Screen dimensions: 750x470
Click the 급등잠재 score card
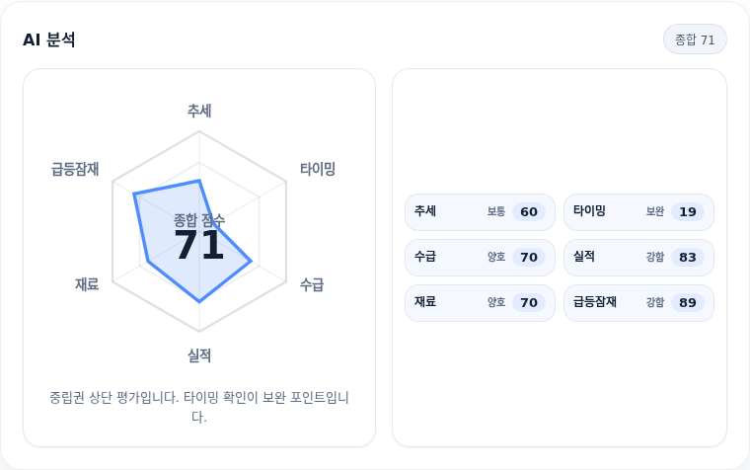pos(638,303)
